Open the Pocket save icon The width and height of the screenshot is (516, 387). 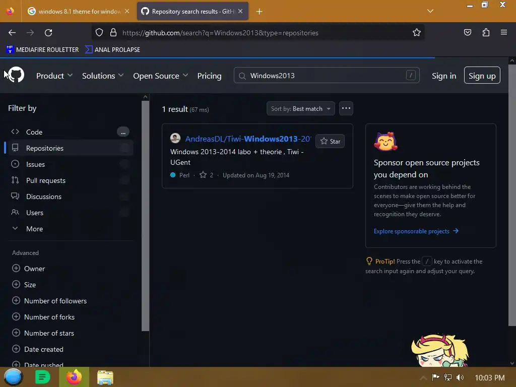[467, 32]
